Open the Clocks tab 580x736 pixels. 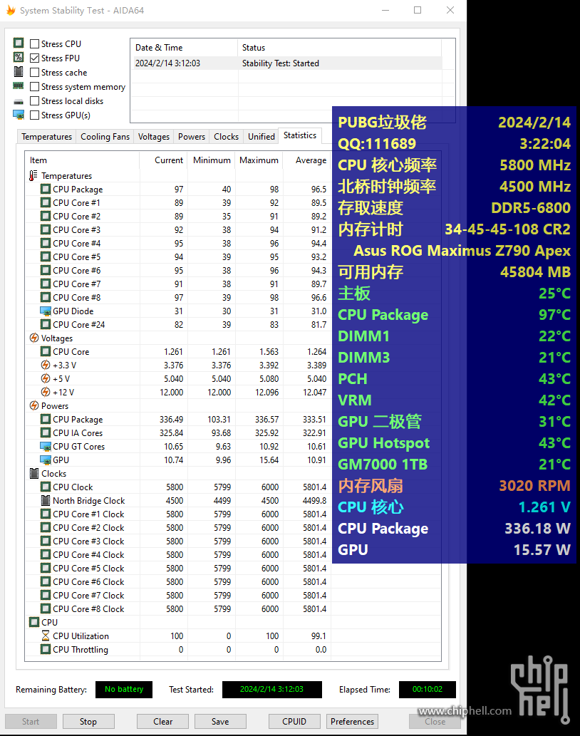(x=226, y=137)
